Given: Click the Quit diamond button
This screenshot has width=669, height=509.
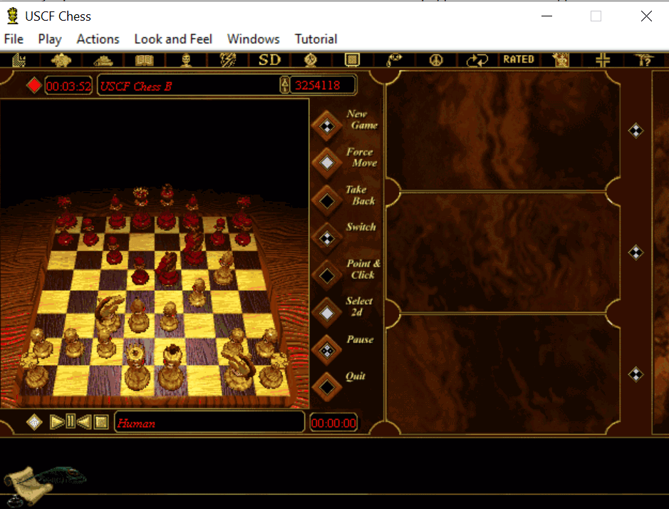Looking at the screenshot, I should coord(327,387).
